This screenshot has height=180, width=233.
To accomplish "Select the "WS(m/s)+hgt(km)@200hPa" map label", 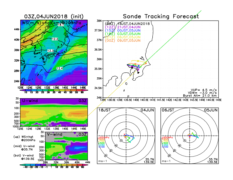I will pos(51,23).
